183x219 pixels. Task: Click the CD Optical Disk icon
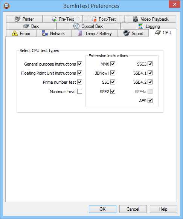pos(76,26)
